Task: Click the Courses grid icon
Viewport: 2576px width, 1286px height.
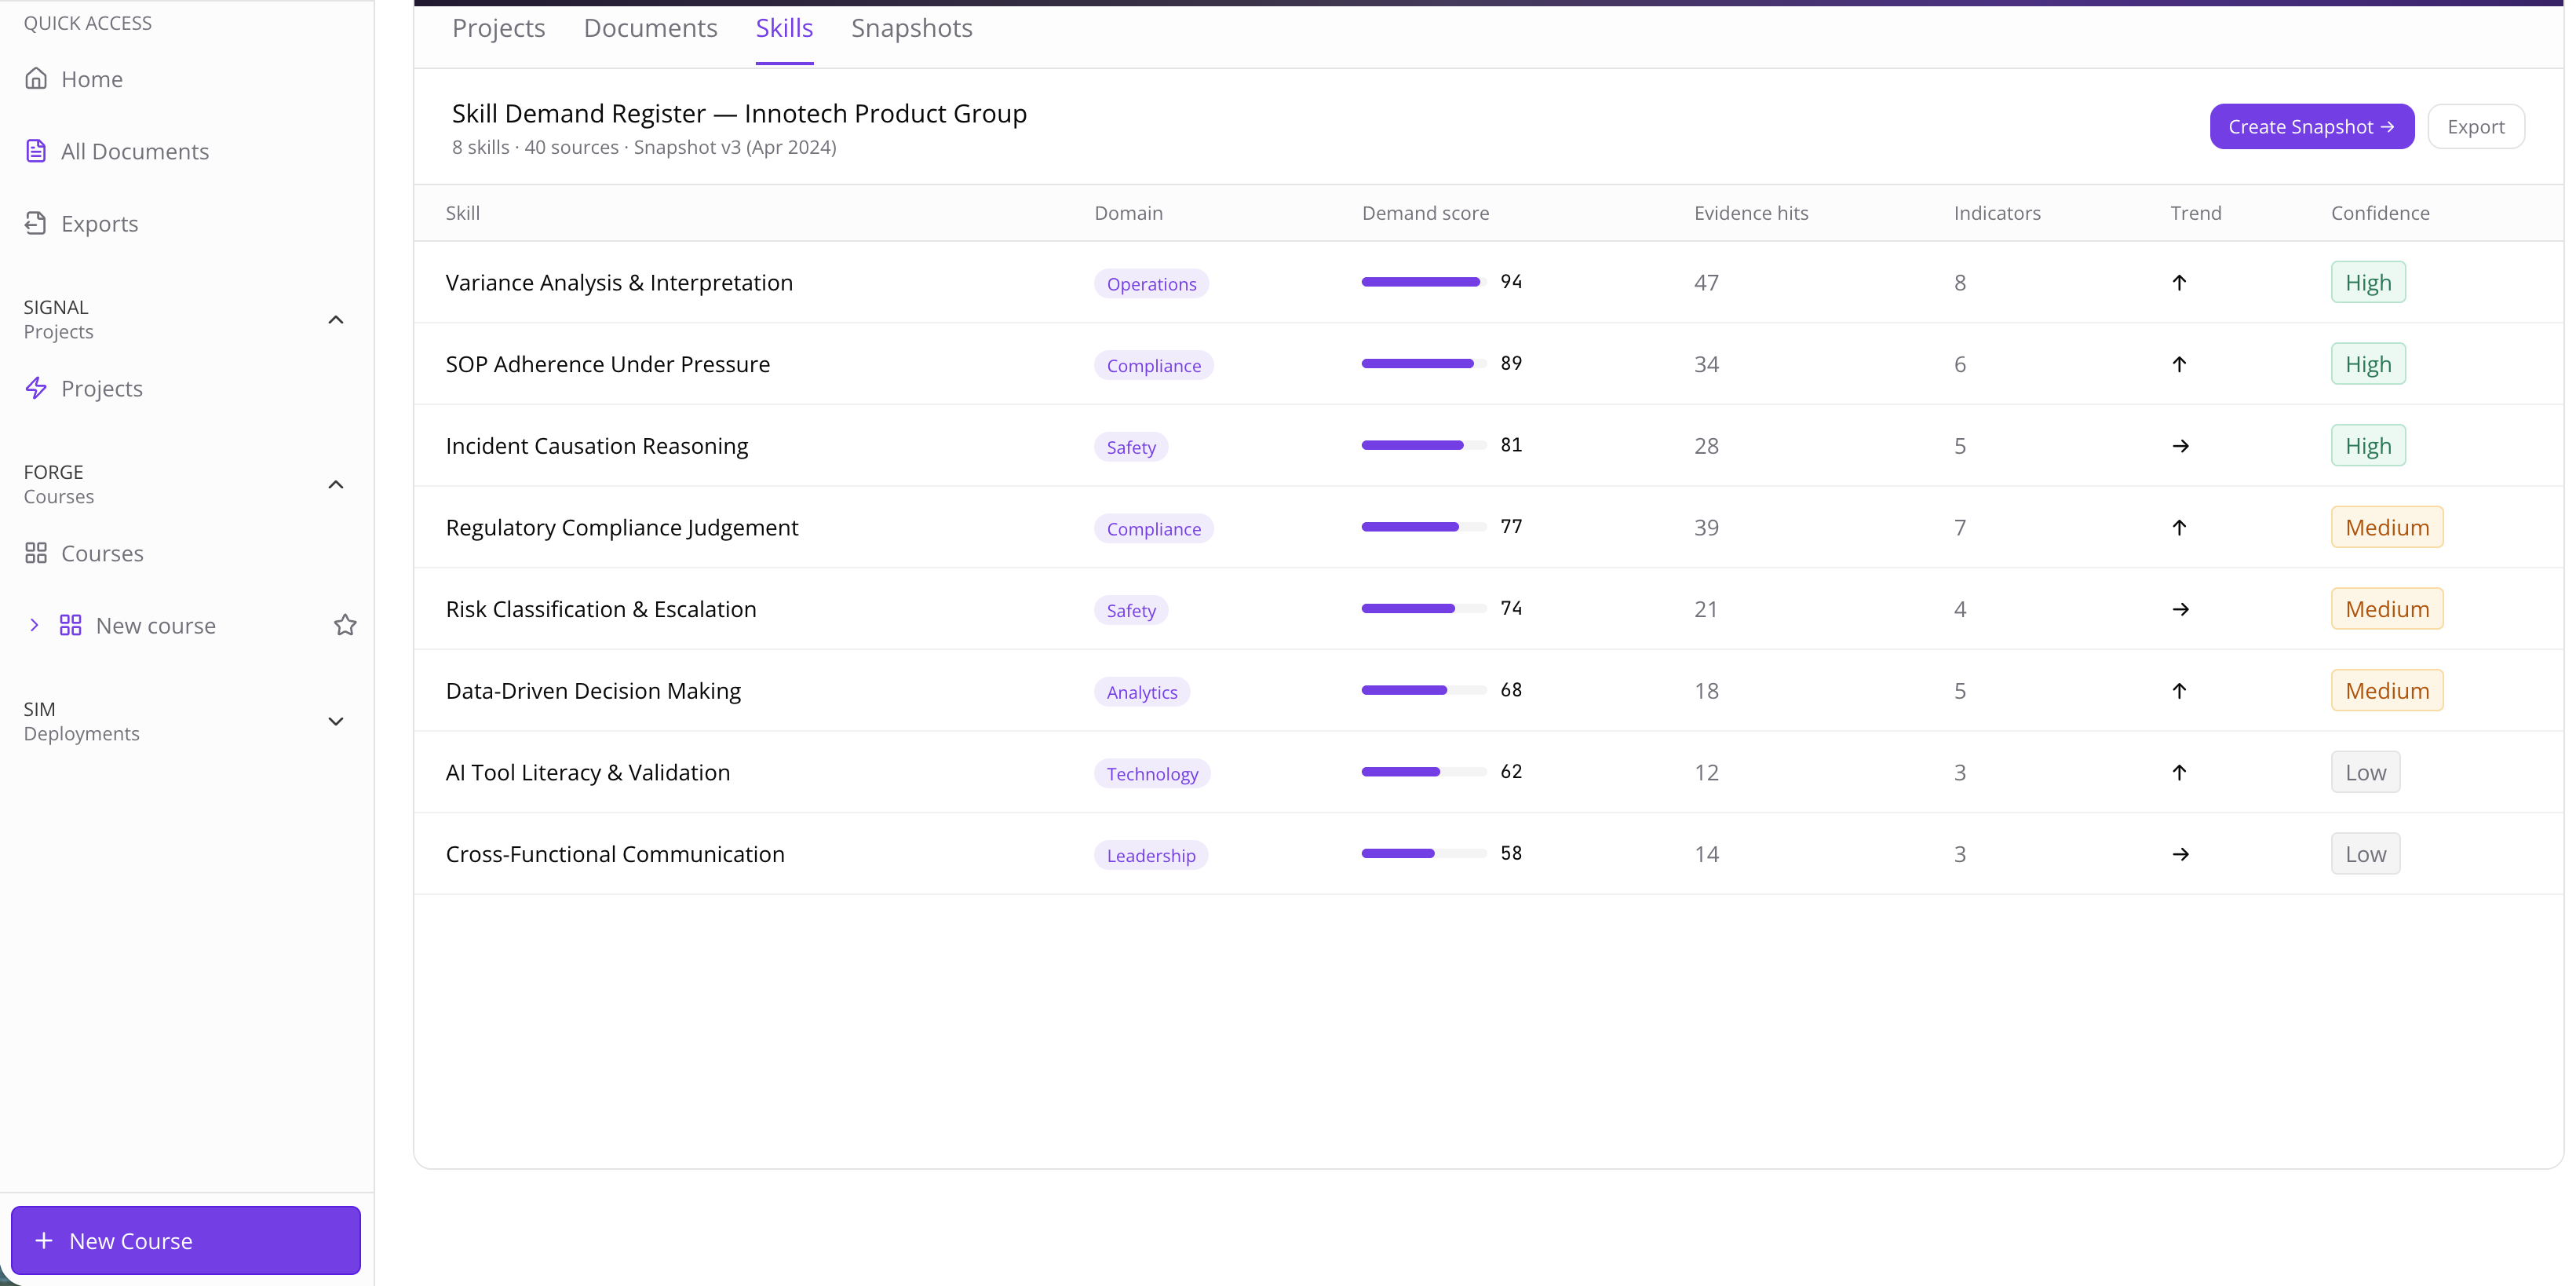Action: click(x=36, y=553)
